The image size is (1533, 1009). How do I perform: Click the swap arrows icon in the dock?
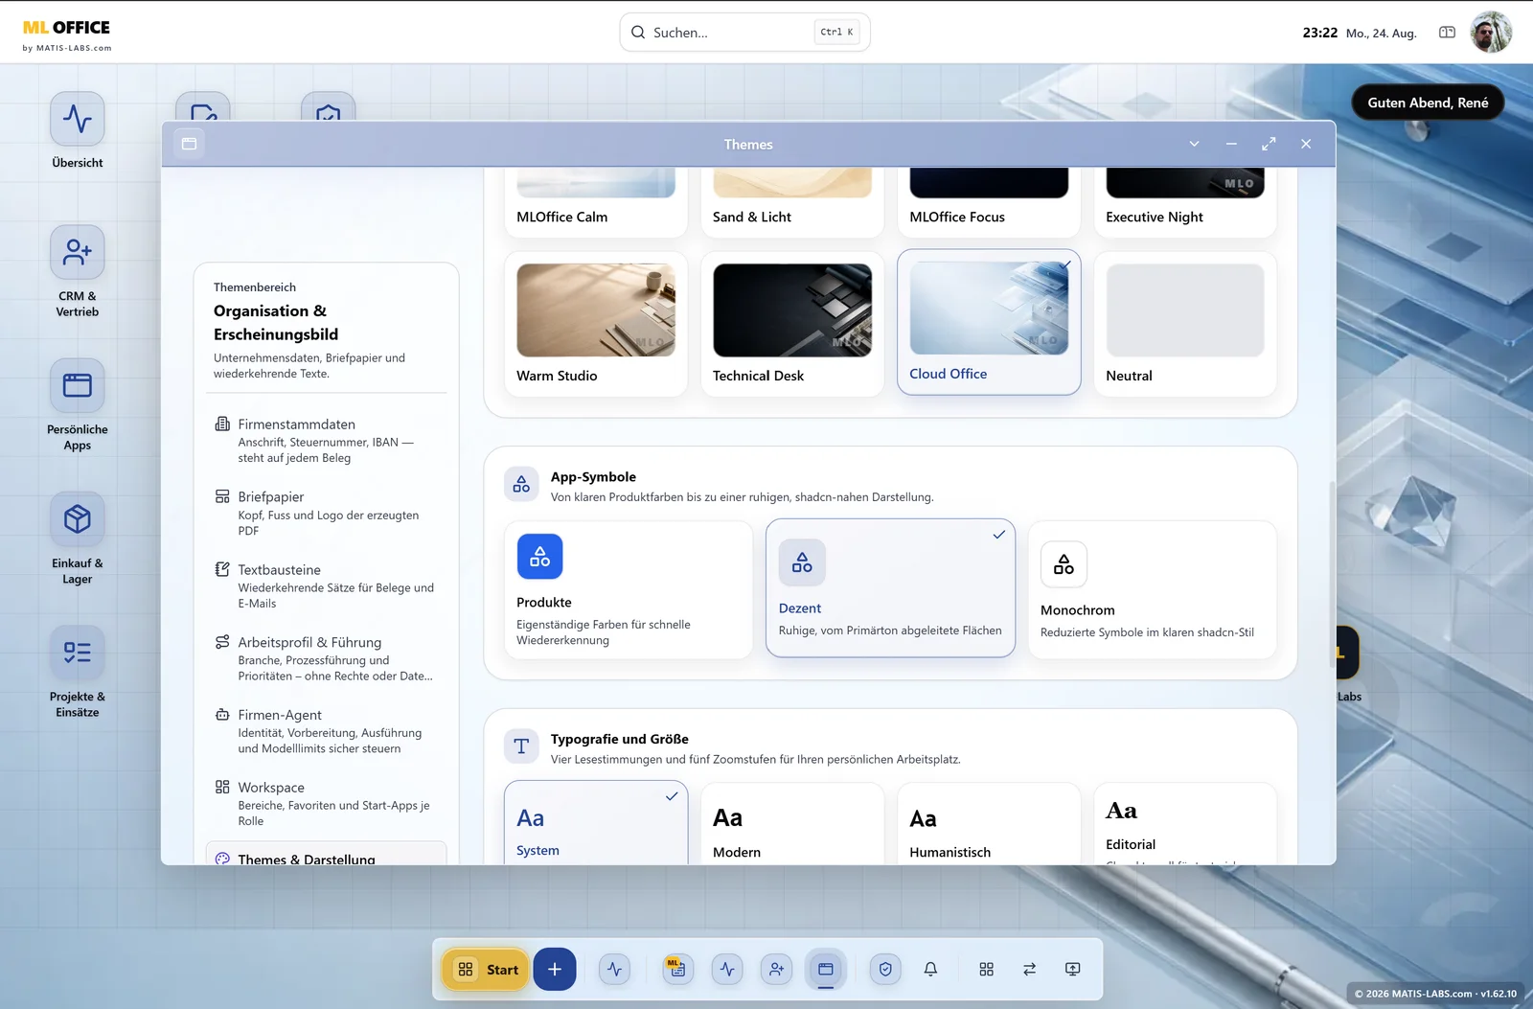tap(1029, 969)
